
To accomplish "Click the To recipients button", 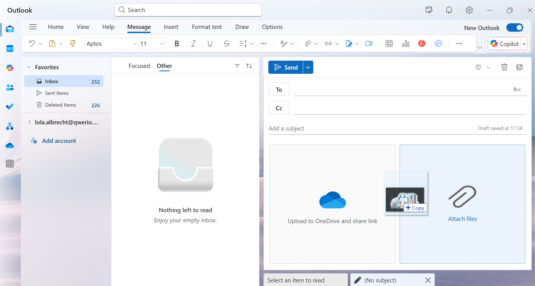I will 279,90.
